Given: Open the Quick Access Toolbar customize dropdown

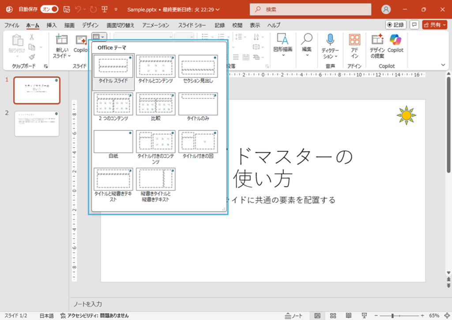Looking at the screenshot, I should pos(116,9).
